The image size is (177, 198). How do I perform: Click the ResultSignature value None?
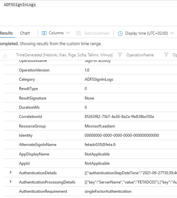89,98
